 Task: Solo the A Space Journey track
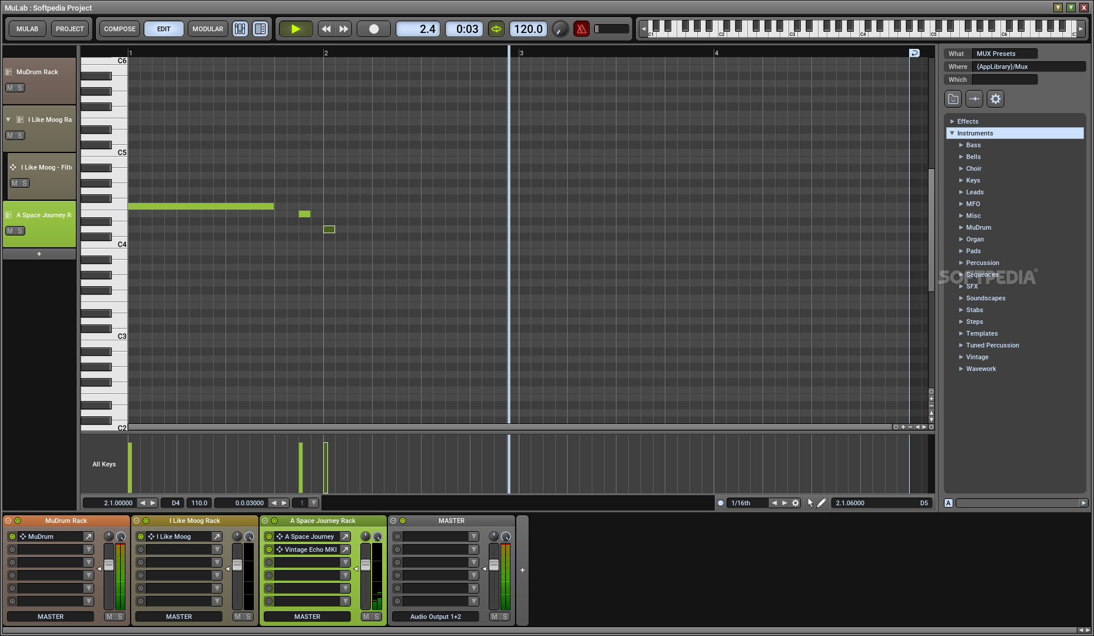pyautogui.click(x=20, y=231)
